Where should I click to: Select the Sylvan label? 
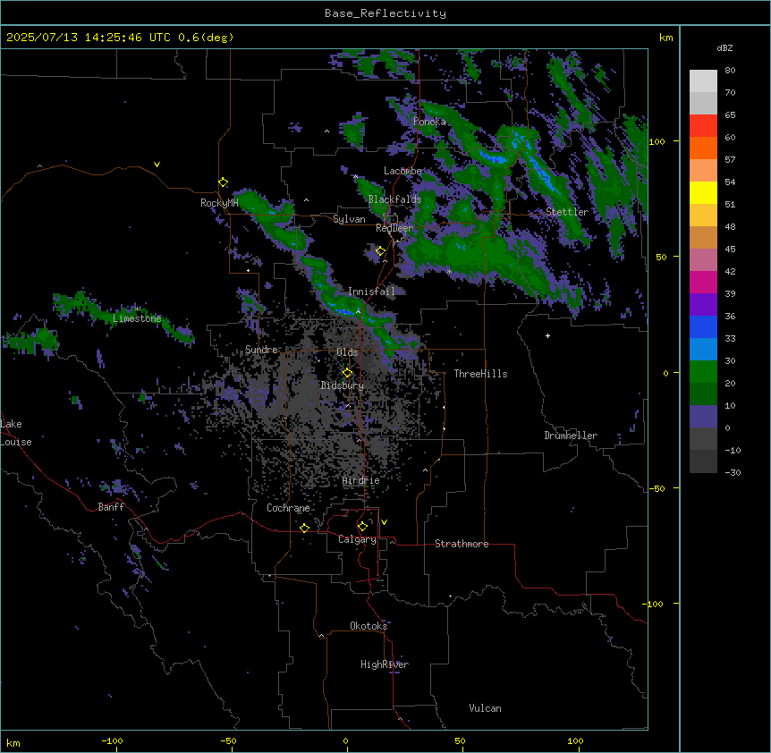pyautogui.click(x=349, y=219)
